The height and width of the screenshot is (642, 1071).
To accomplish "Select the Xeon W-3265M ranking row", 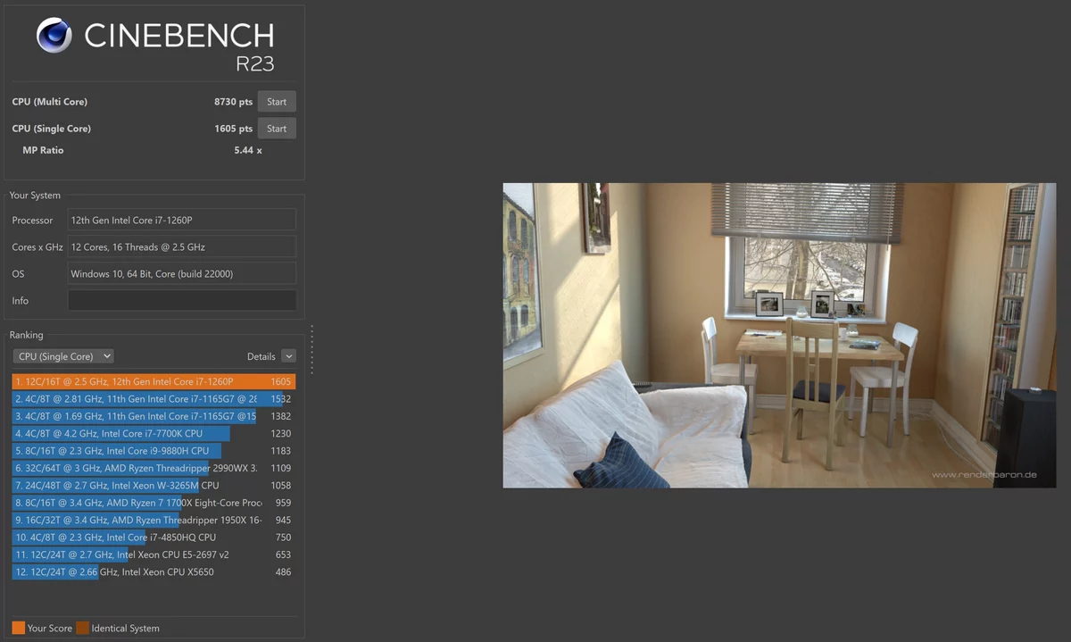I will 154,486.
